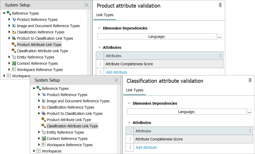Viewport: 255px width, 154px height.
Task: Click Product Attribute Link Type icon in upper tree
Action: point(14,45)
